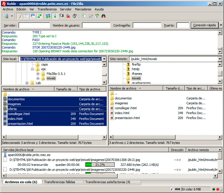Image resolution: width=224 pixels, height=193 pixels.
Task: Toggle the local directory tree display
Action: coord(26,16)
